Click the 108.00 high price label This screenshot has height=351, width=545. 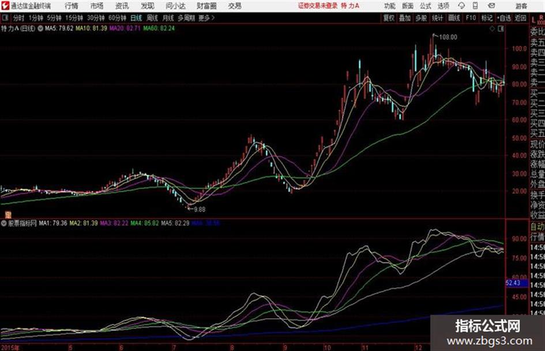tap(448, 37)
